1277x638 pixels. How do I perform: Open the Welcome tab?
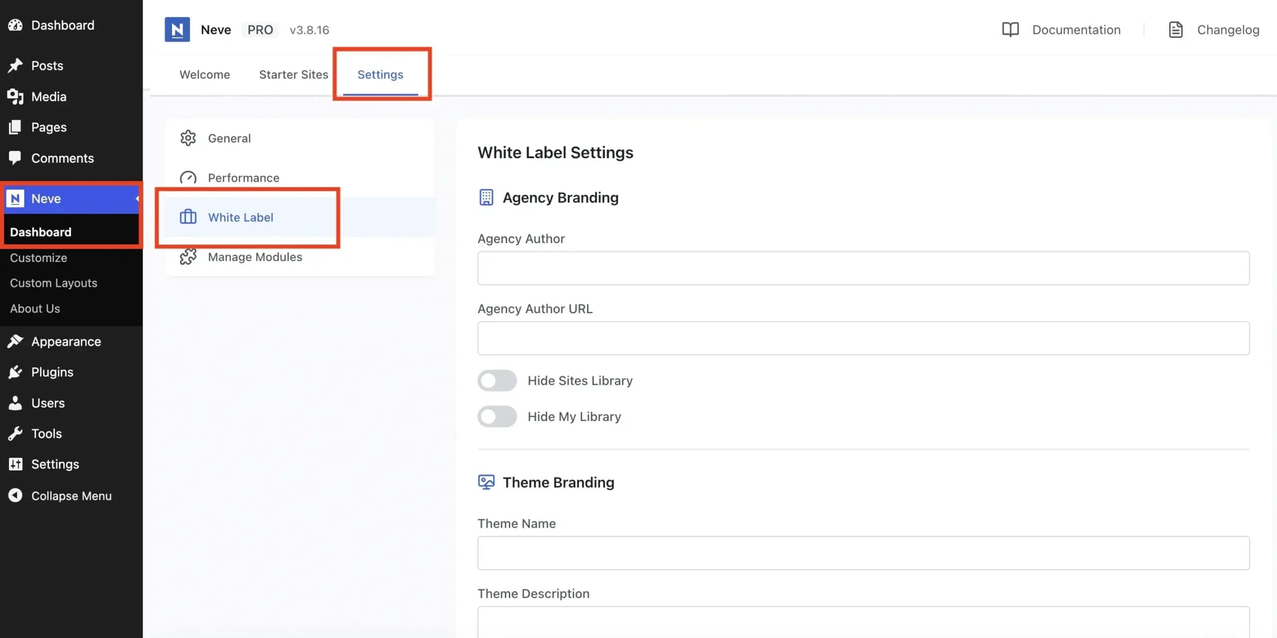[x=205, y=74]
